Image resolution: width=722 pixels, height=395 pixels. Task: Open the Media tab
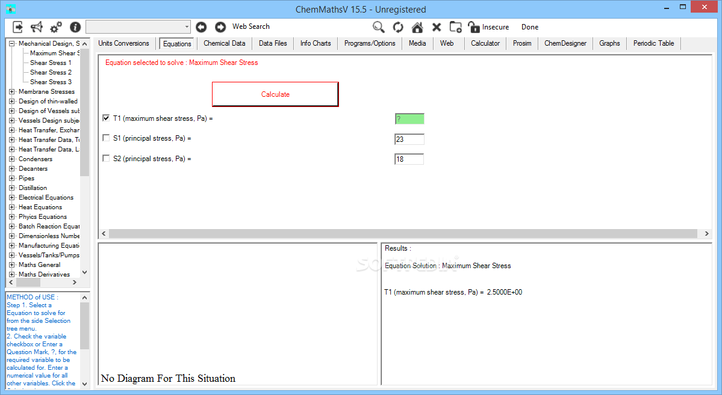click(x=417, y=43)
